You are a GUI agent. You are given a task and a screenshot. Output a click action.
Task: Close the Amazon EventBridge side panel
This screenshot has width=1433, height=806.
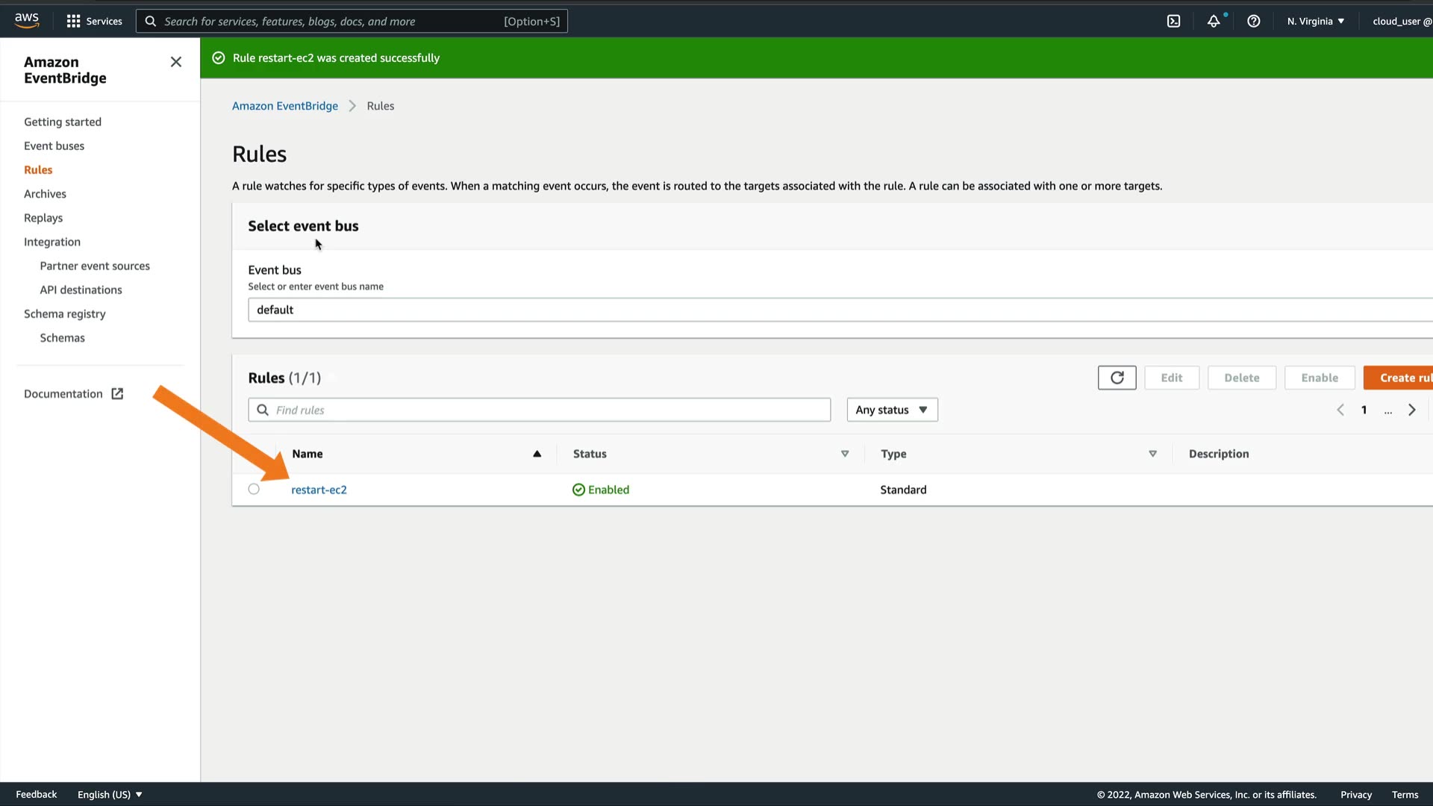(x=176, y=62)
